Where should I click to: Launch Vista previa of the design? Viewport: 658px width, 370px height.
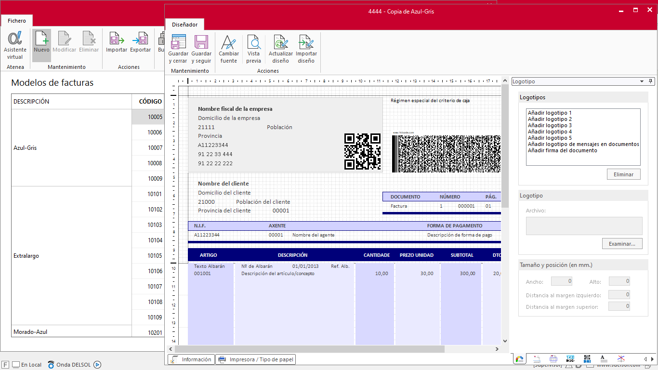(253, 43)
